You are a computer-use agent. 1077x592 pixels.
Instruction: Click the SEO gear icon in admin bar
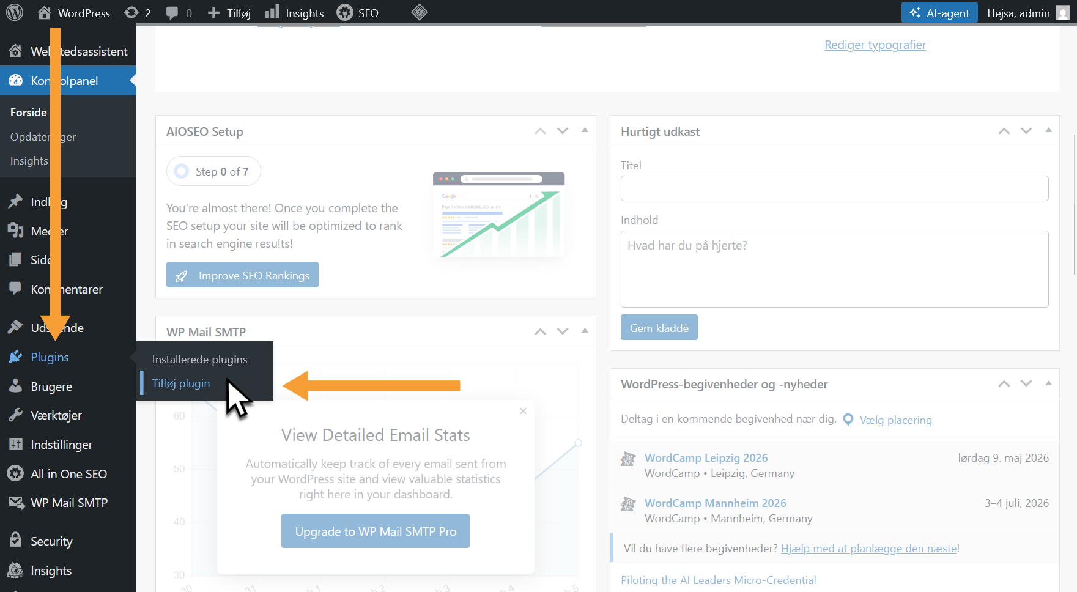345,13
